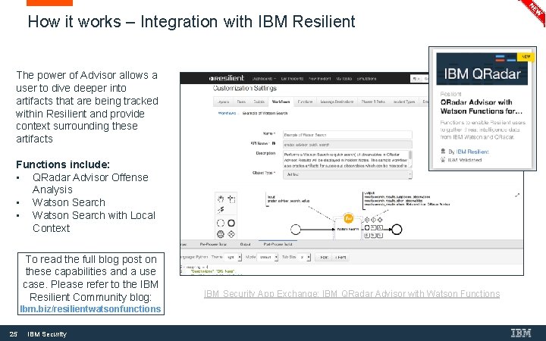
Task: Click the bold circle in node context pad
Action: (x=367, y=227)
